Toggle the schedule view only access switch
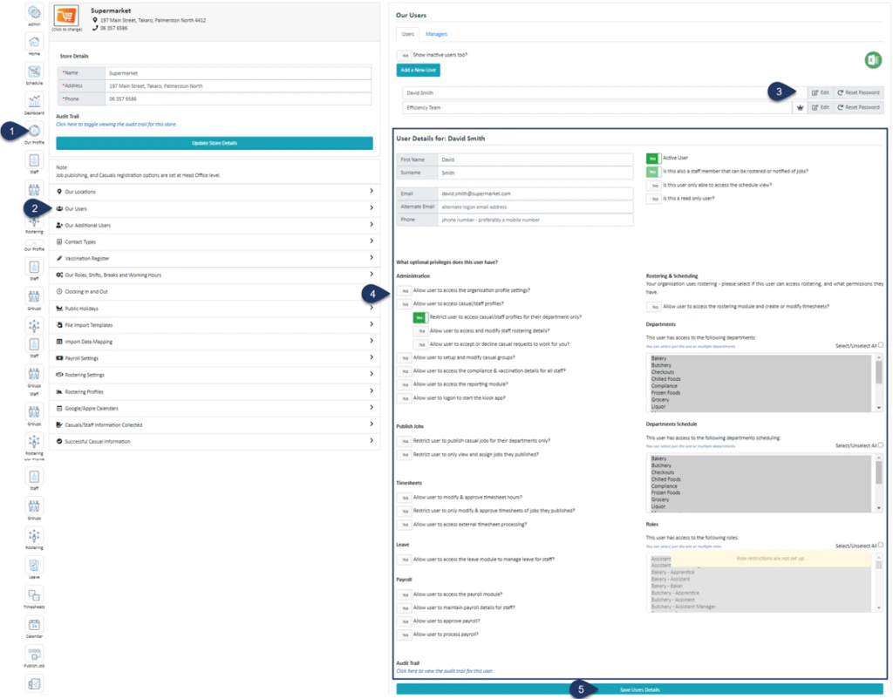The height and width of the screenshot is (699, 893). click(x=653, y=186)
